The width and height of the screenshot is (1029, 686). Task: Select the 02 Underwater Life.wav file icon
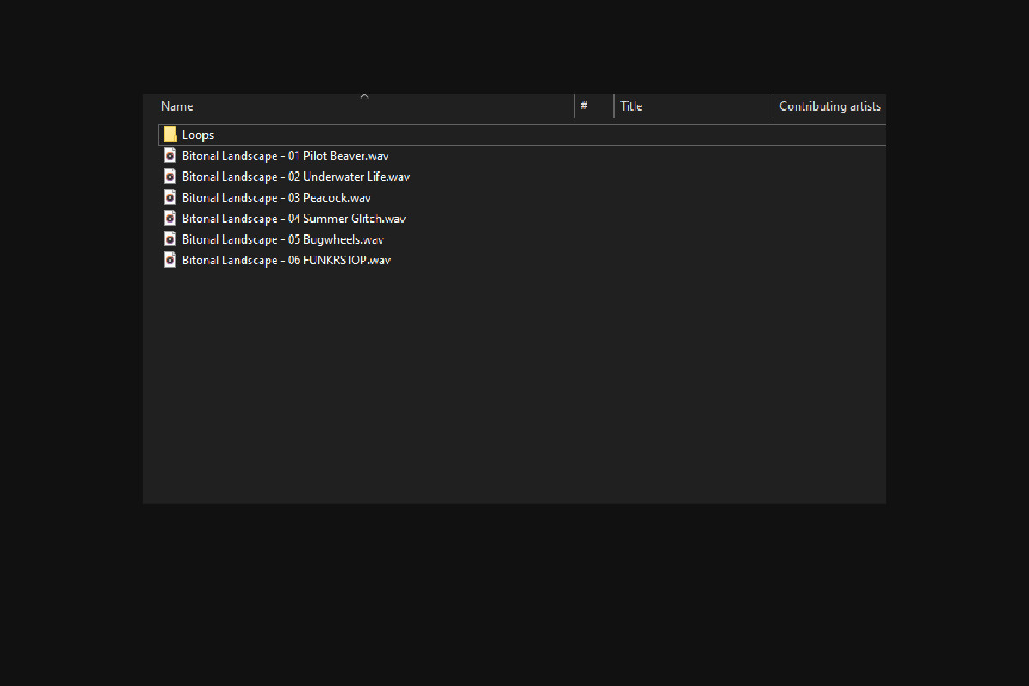[x=170, y=177]
